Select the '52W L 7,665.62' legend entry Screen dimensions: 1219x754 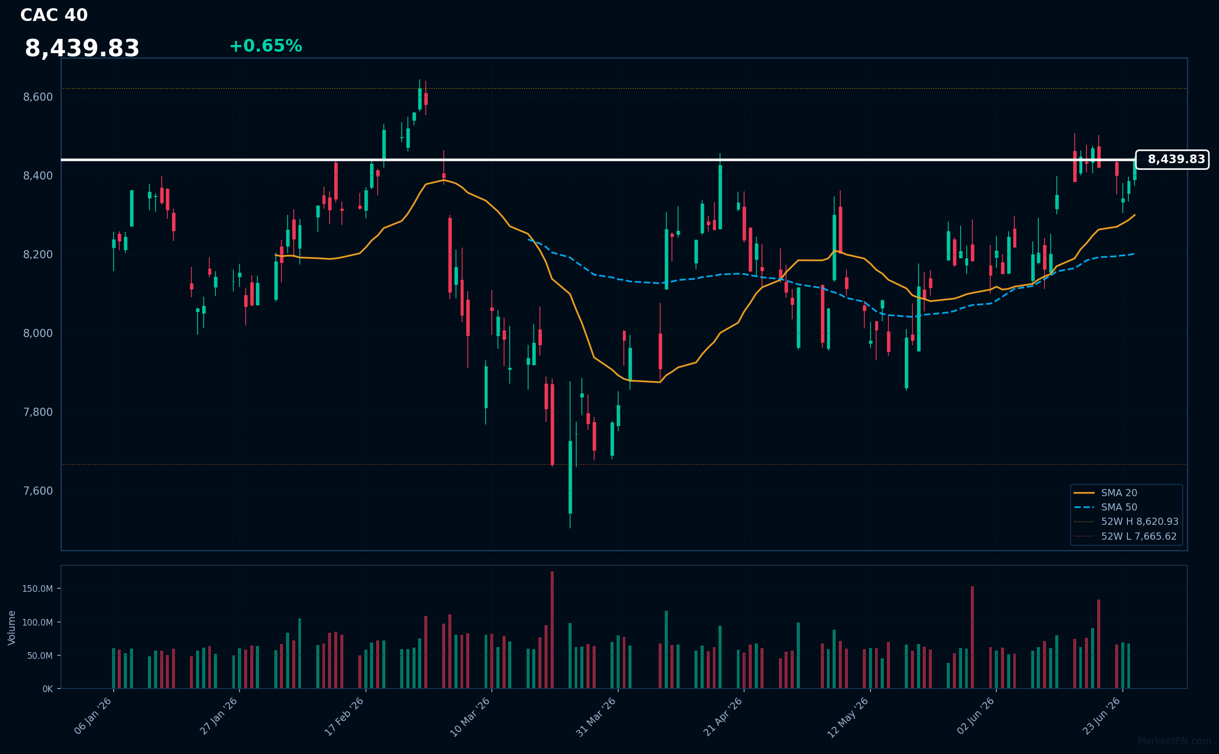1125,537
